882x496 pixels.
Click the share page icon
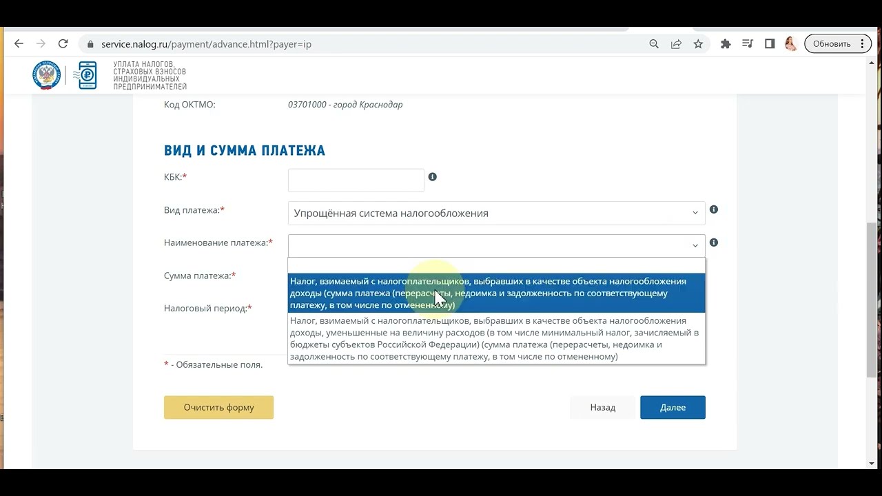[x=676, y=44]
